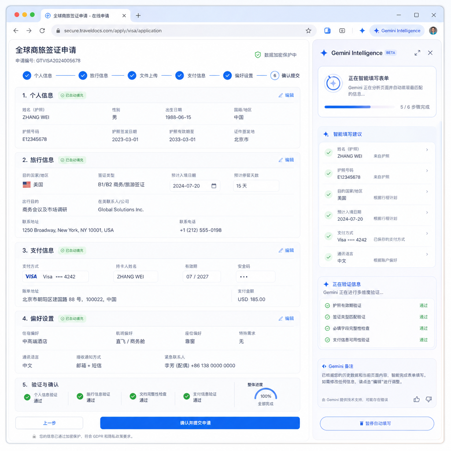
Task: Open a new browser tab
Action: pos(138,15)
